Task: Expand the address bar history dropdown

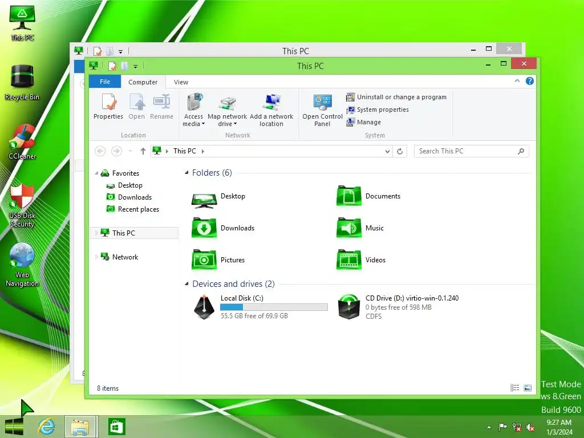Action: 387,151
